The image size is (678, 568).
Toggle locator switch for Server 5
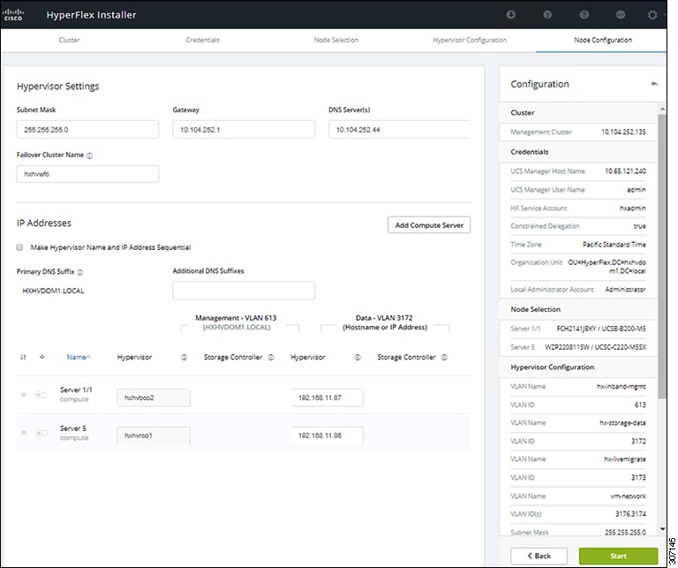[x=41, y=433]
